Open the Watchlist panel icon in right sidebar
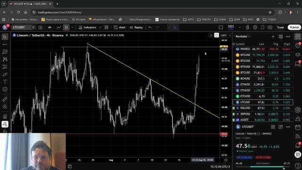 tap(298, 37)
